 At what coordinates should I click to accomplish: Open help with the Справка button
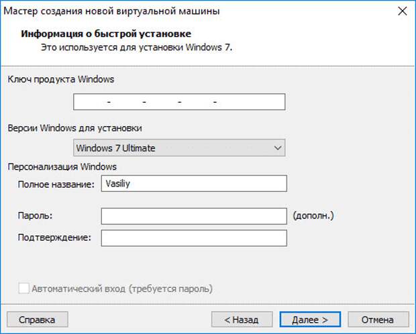37,319
